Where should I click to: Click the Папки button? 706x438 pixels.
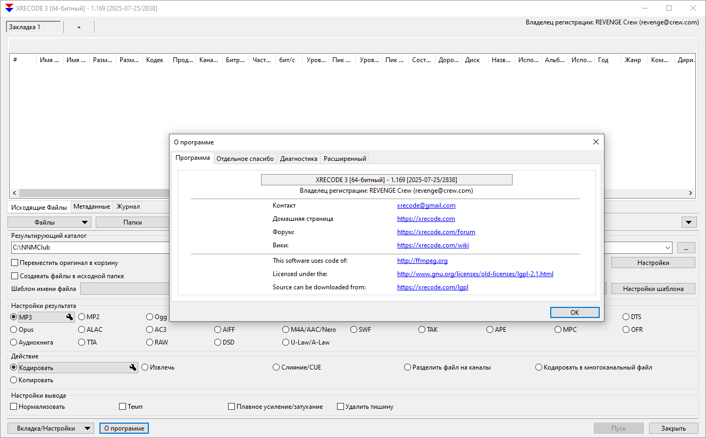click(x=132, y=222)
